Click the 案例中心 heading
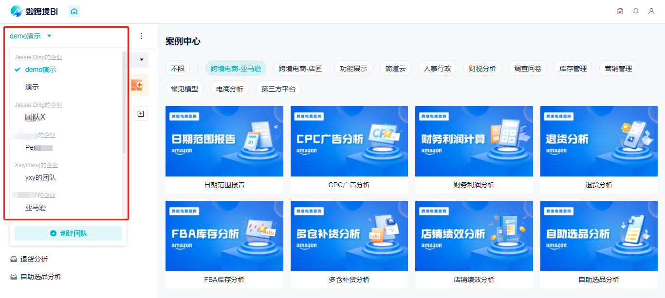 click(x=183, y=41)
